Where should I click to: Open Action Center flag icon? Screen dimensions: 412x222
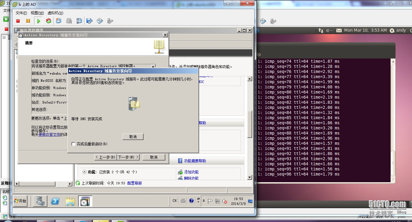(210, 201)
